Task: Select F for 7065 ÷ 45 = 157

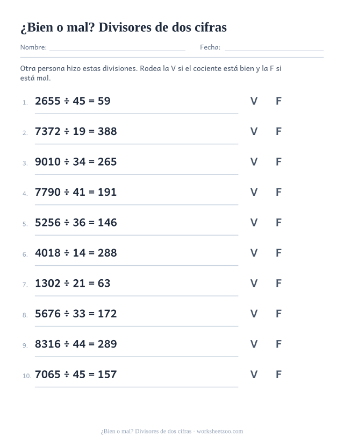Action: (278, 374)
